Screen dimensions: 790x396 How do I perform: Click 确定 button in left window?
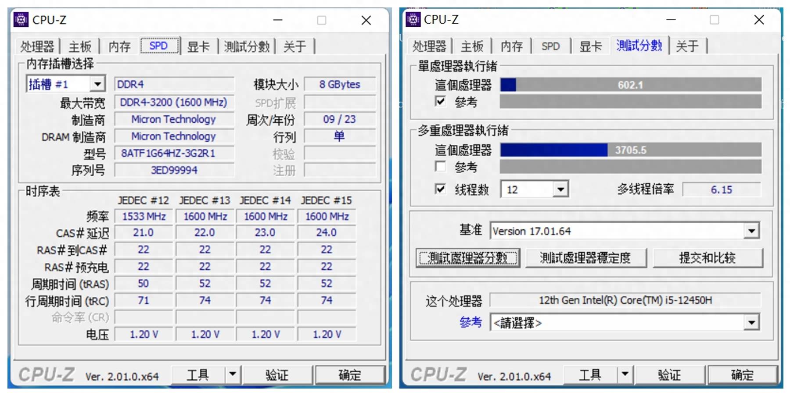coord(350,375)
